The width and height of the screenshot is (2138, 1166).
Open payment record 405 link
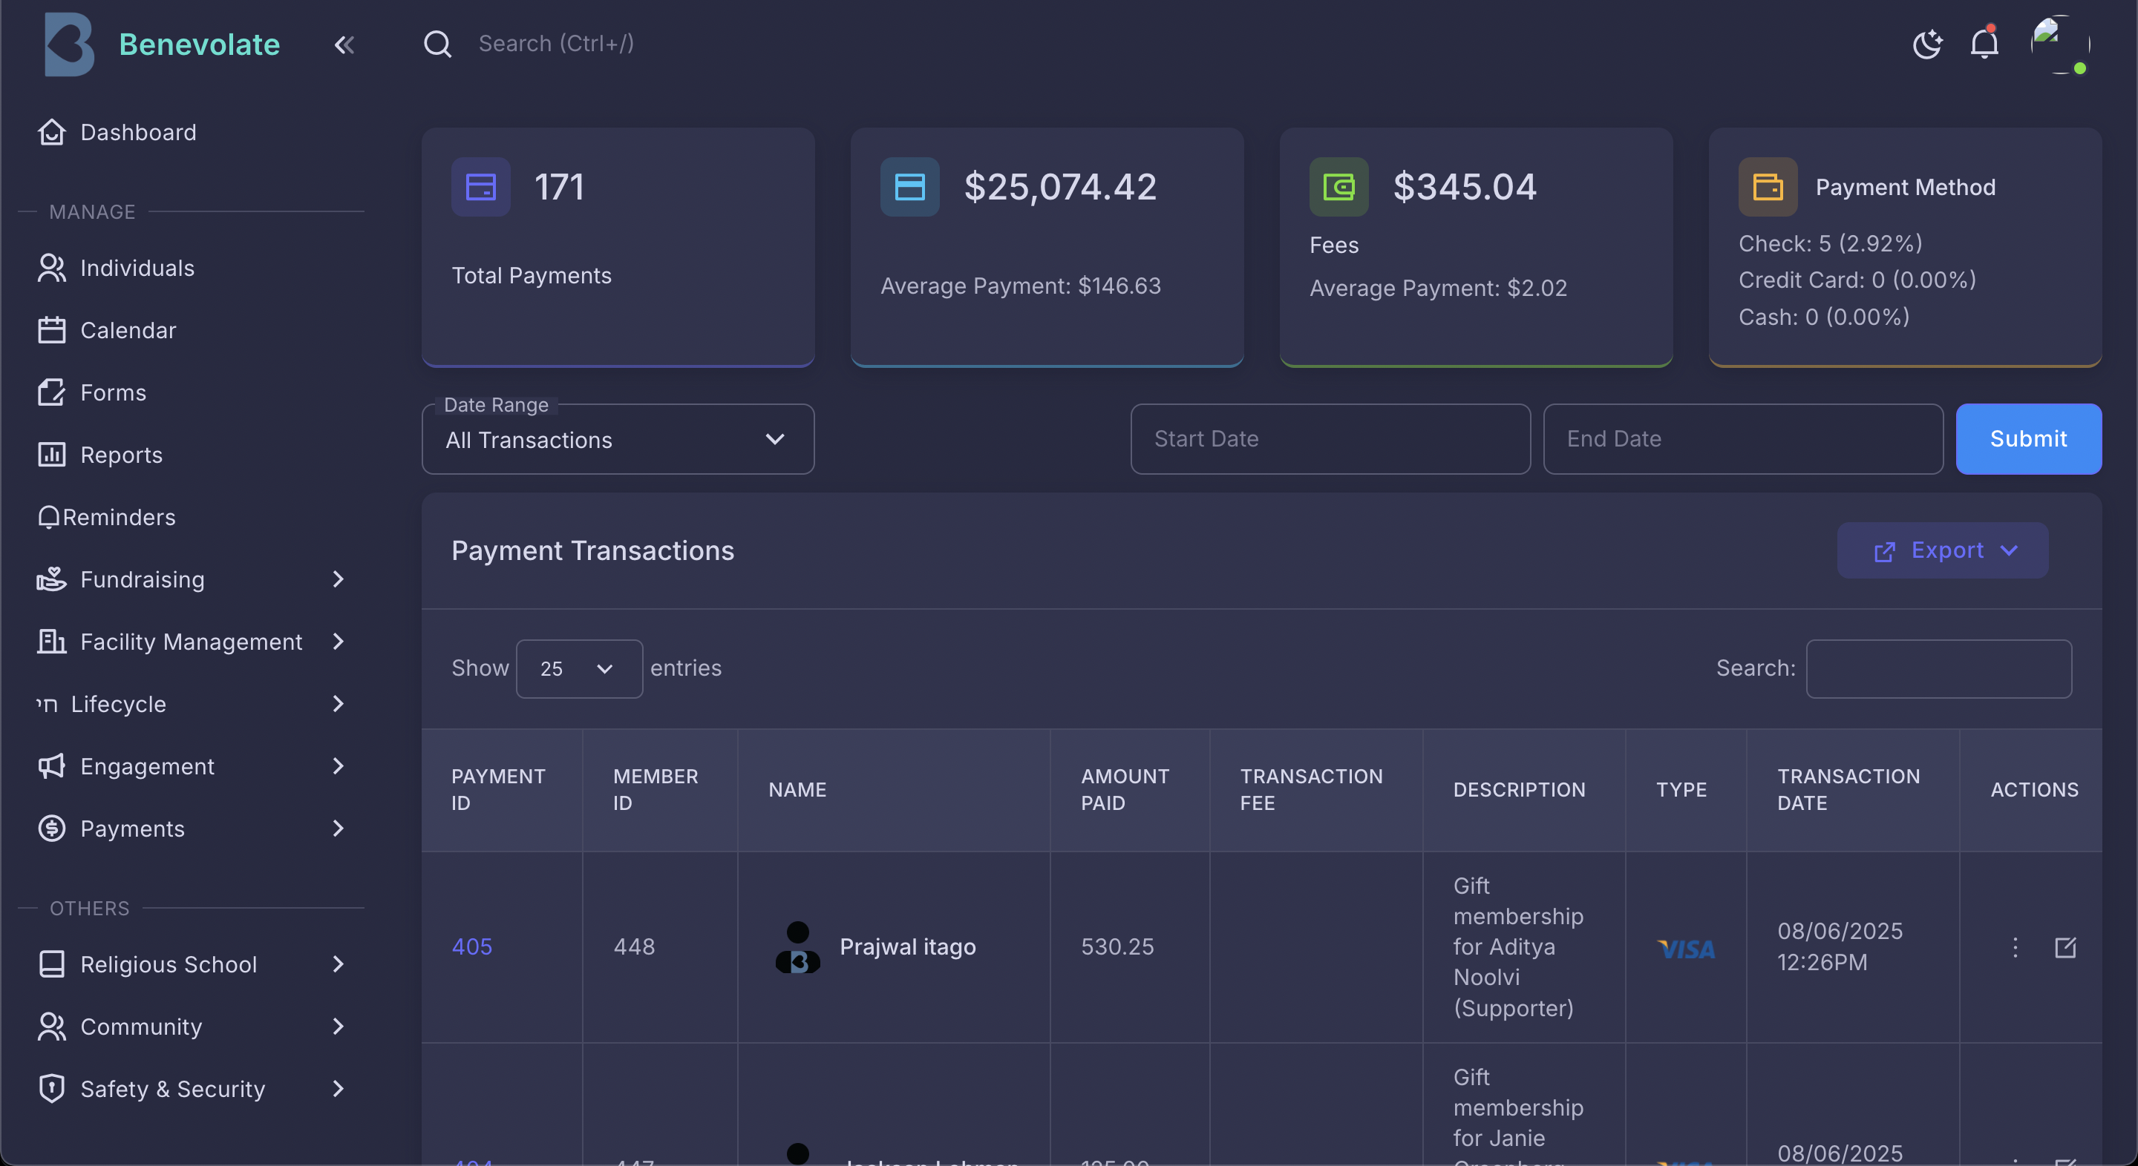(x=471, y=946)
